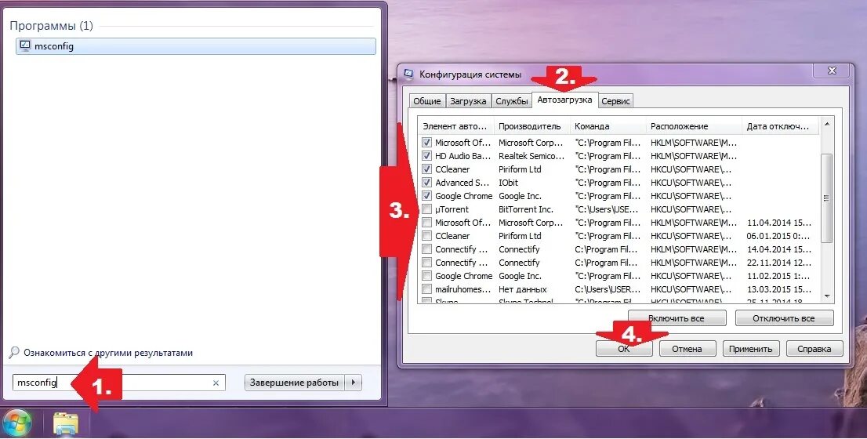Viewport: 867px width, 439px height.
Task: Check Connectify entry disabled 22.11.2014
Action: (426, 263)
